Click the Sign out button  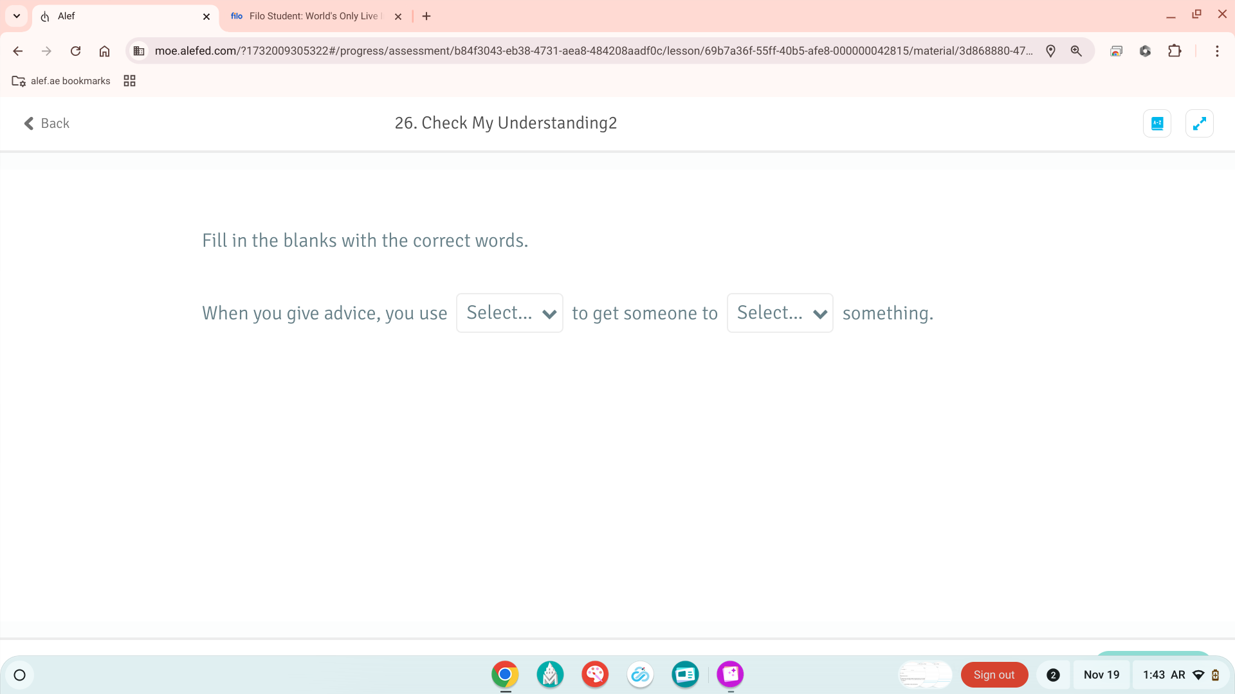[994, 675]
